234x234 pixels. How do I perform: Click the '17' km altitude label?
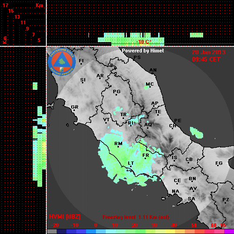[5, 5]
